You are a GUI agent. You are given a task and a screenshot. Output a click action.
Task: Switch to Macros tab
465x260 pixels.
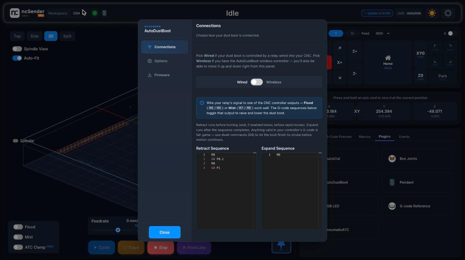pos(365,137)
